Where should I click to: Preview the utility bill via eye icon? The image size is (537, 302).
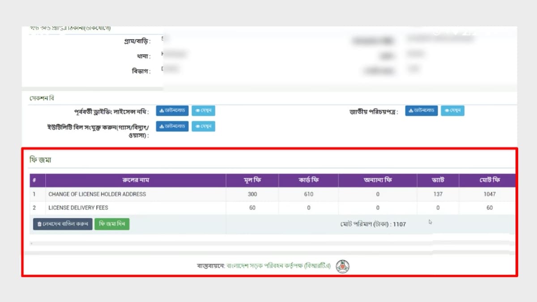point(204,126)
